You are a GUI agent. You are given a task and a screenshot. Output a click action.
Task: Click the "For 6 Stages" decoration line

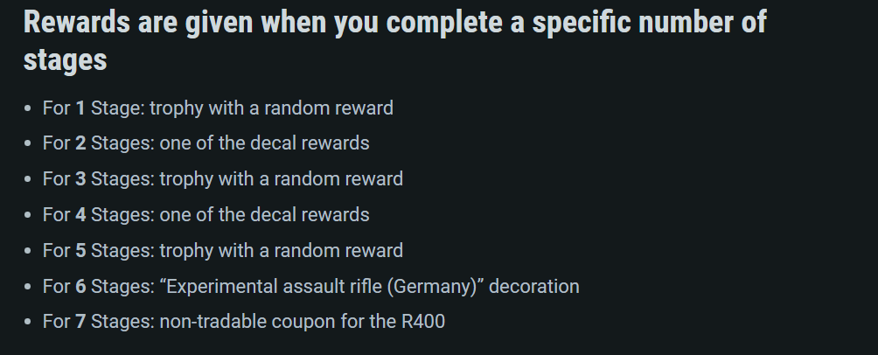coord(310,287)
